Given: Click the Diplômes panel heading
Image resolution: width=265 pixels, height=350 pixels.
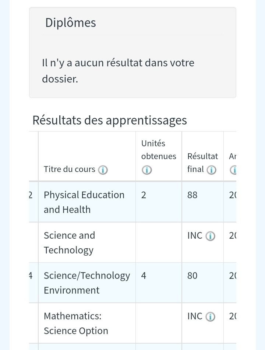Looking at the screenshot, I should click(x=71, y=23).
